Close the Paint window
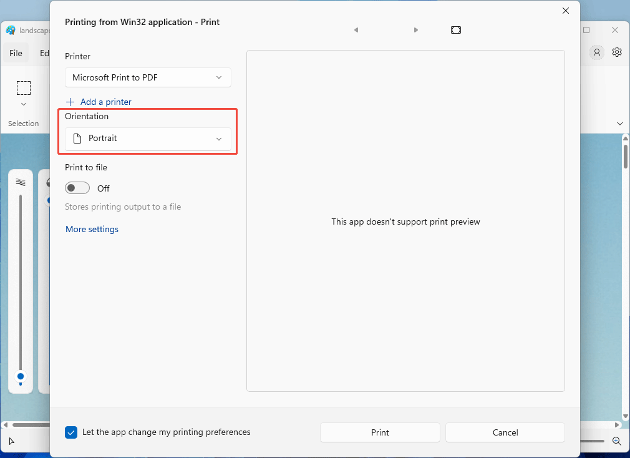 click(615, 30)
